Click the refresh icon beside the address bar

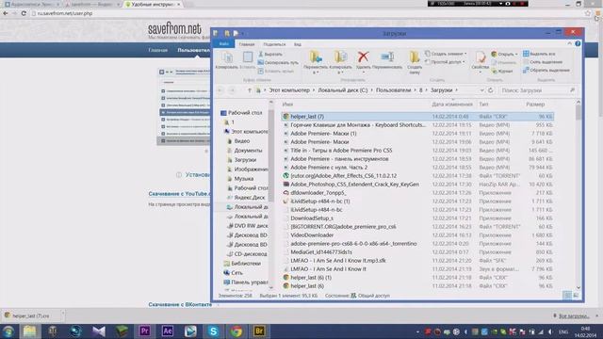point(490,90)
